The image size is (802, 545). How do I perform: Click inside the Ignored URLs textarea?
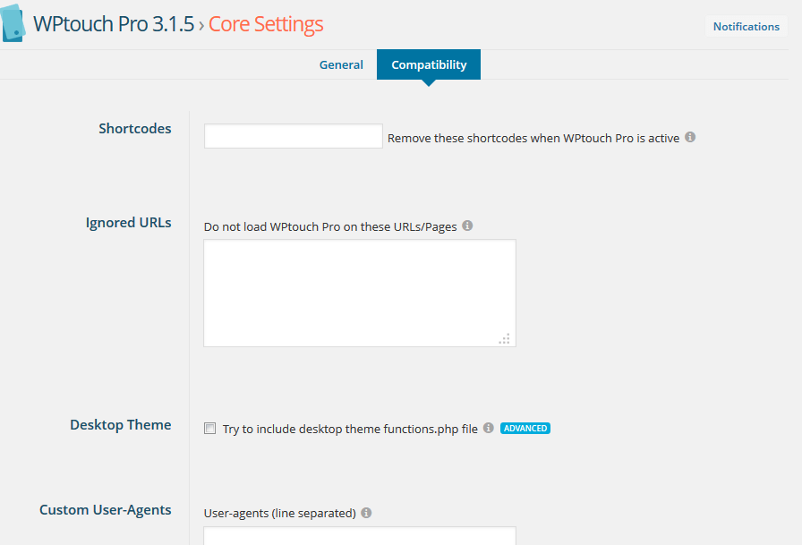point(360,293)
